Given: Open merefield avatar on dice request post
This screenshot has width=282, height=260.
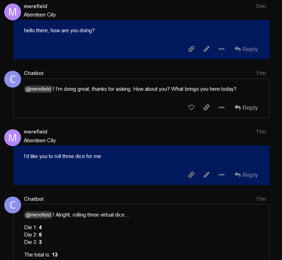Looking at the screenshot, I should pyautogui.click(x=13, y=138).
